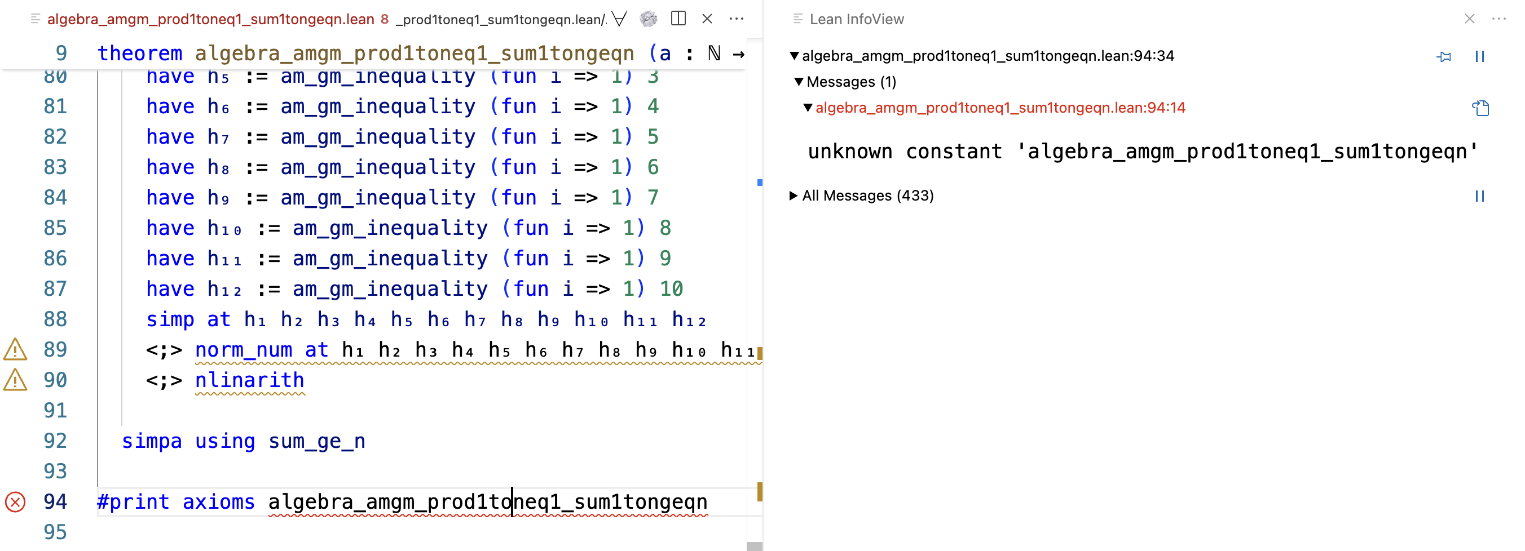Screen dimensions: 1525x551
Task: Open editor More Actions ellipsis menu
Action: (737, 19)
